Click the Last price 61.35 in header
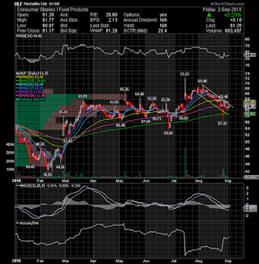 tap(236, 26)
